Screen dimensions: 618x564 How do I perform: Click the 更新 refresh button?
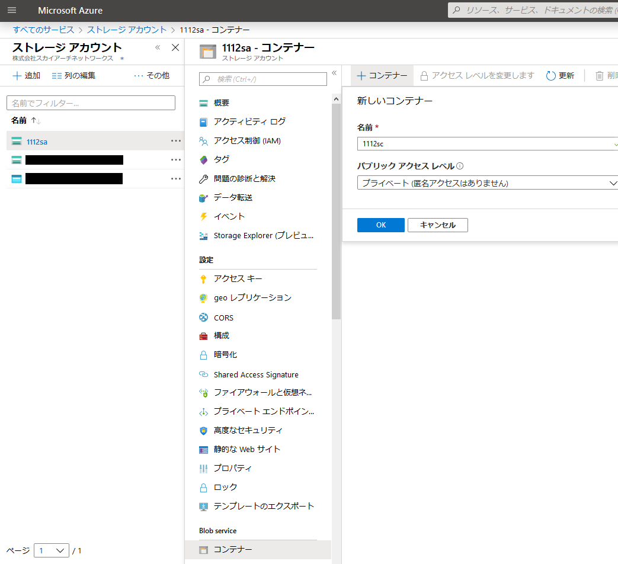coord(560,76)
